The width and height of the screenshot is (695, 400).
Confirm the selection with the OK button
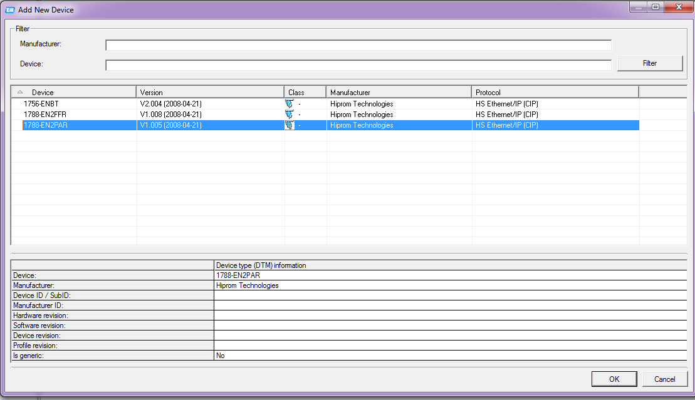(x=614, y=379)
